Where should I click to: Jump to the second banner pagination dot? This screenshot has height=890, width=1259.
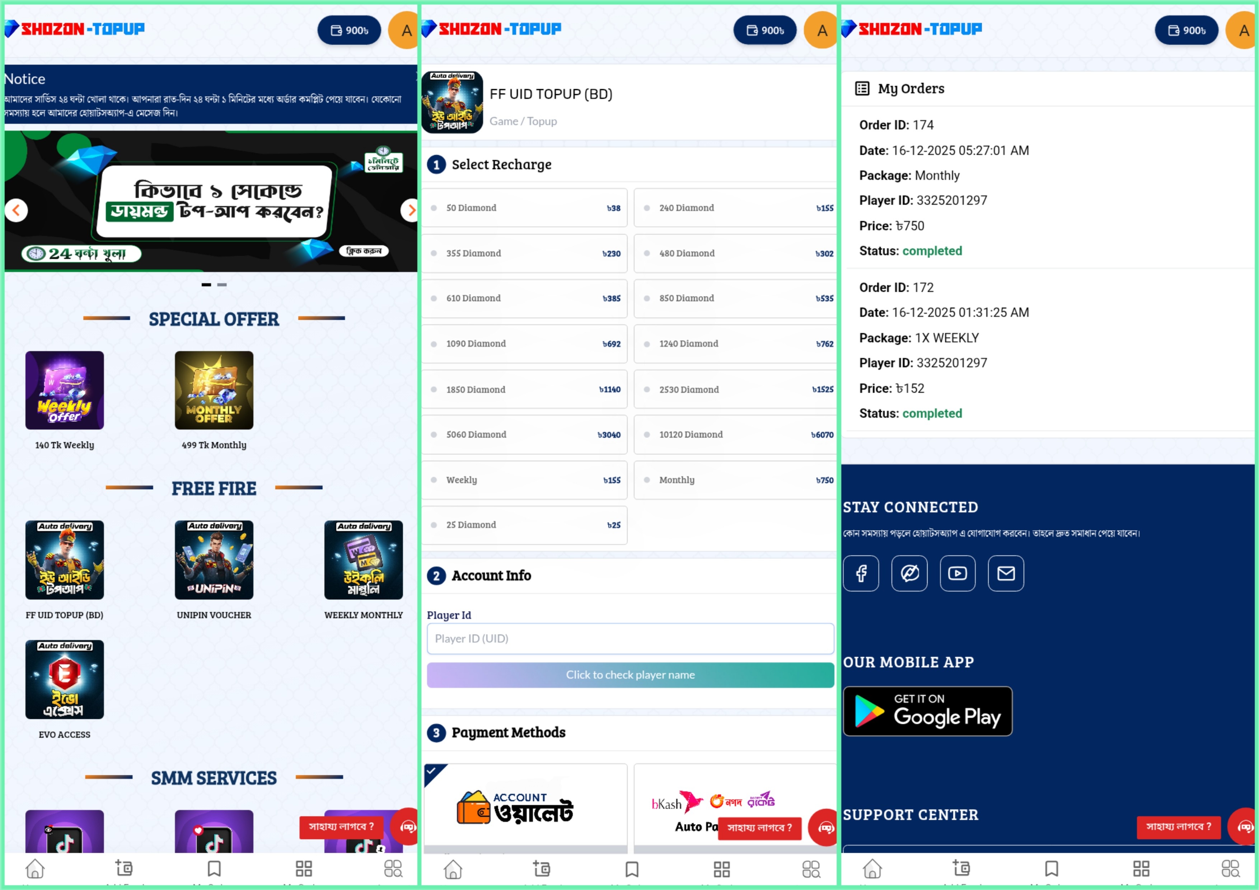tap(221, 285)
